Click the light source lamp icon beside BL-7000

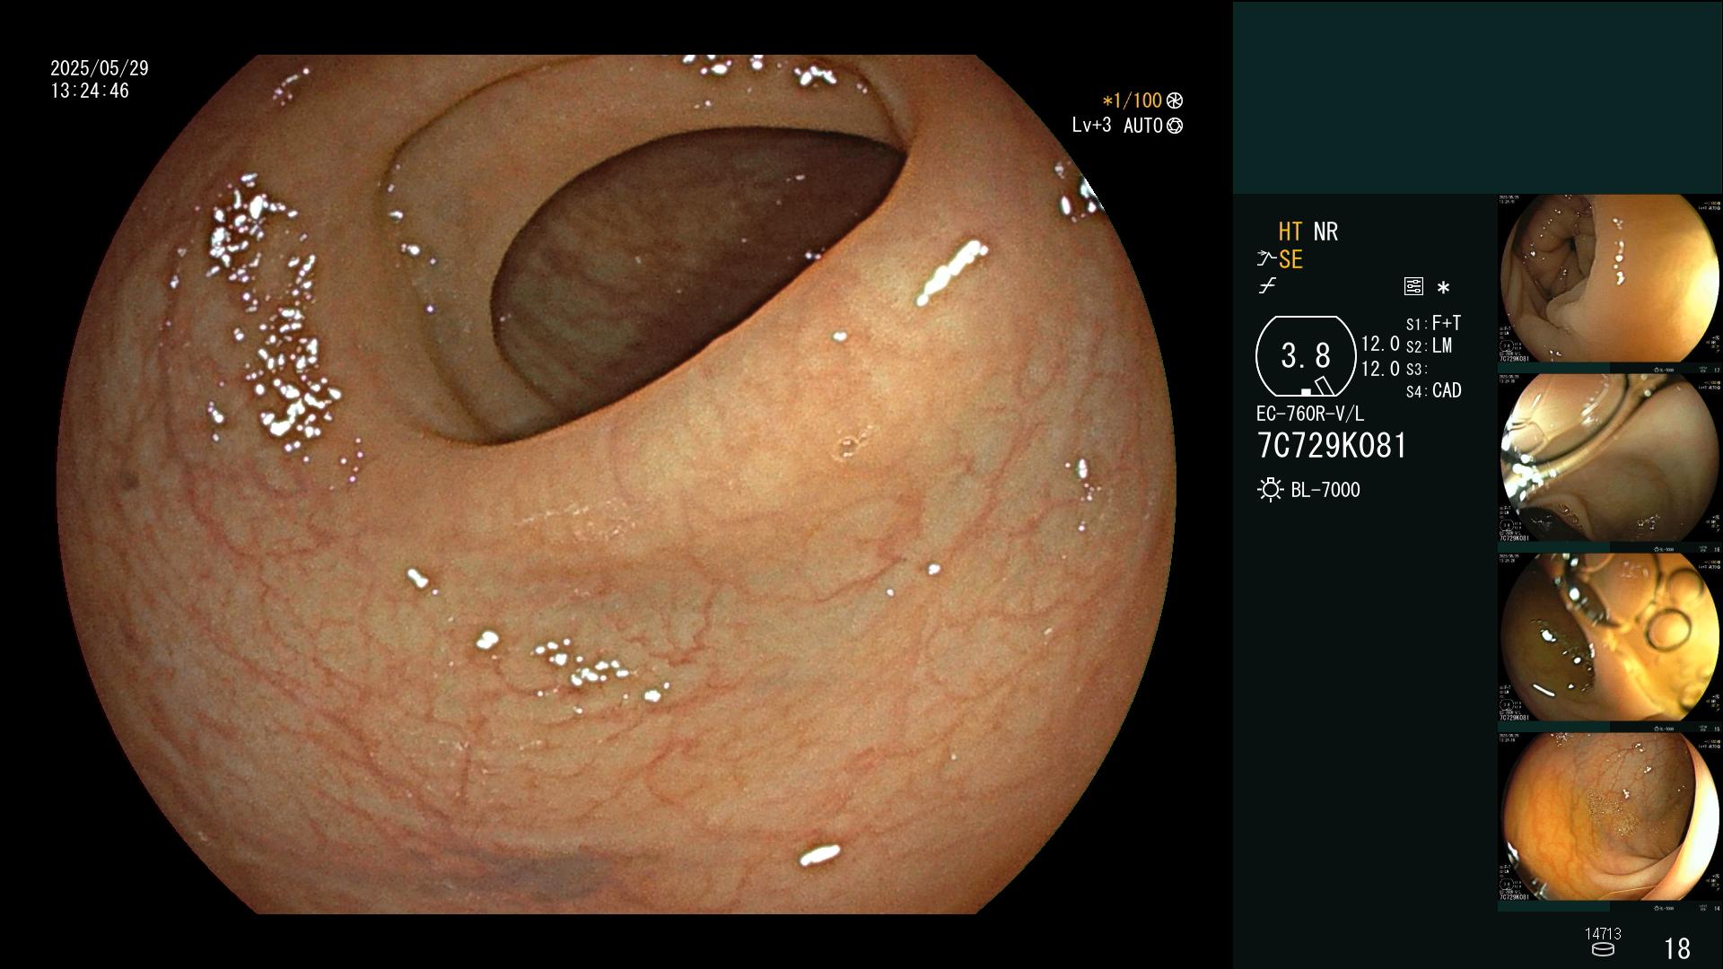pyautogui.click(x=1270, y=490)
